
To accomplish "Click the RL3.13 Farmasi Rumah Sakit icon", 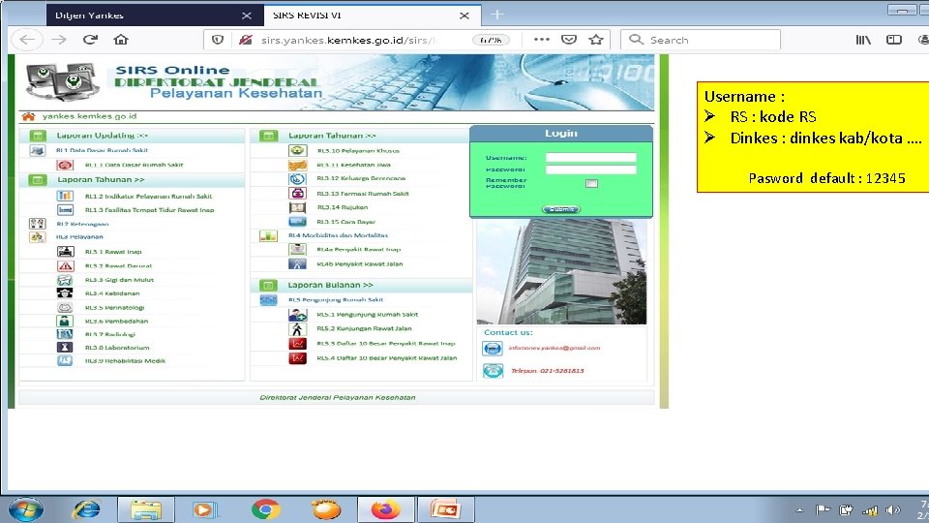I will click(297, 194).
